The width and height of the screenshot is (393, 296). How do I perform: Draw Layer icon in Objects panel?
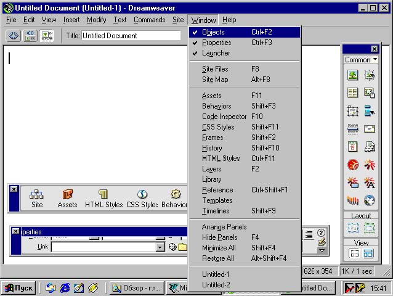click(352, 111)
